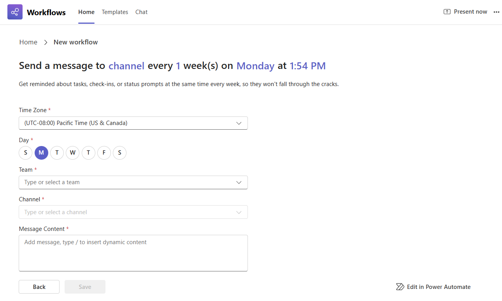Click the highlighted 'channel' in heading
This screenshot has width=502, height=301.
pos(126,66)
